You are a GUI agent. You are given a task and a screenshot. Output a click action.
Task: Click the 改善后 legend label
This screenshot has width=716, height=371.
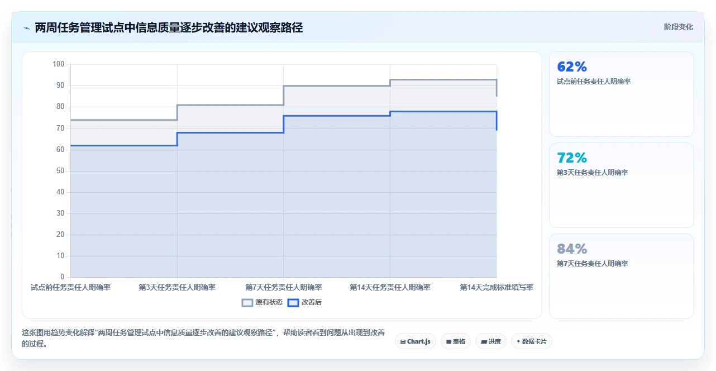pyautogui.click(x=312, y=302)
